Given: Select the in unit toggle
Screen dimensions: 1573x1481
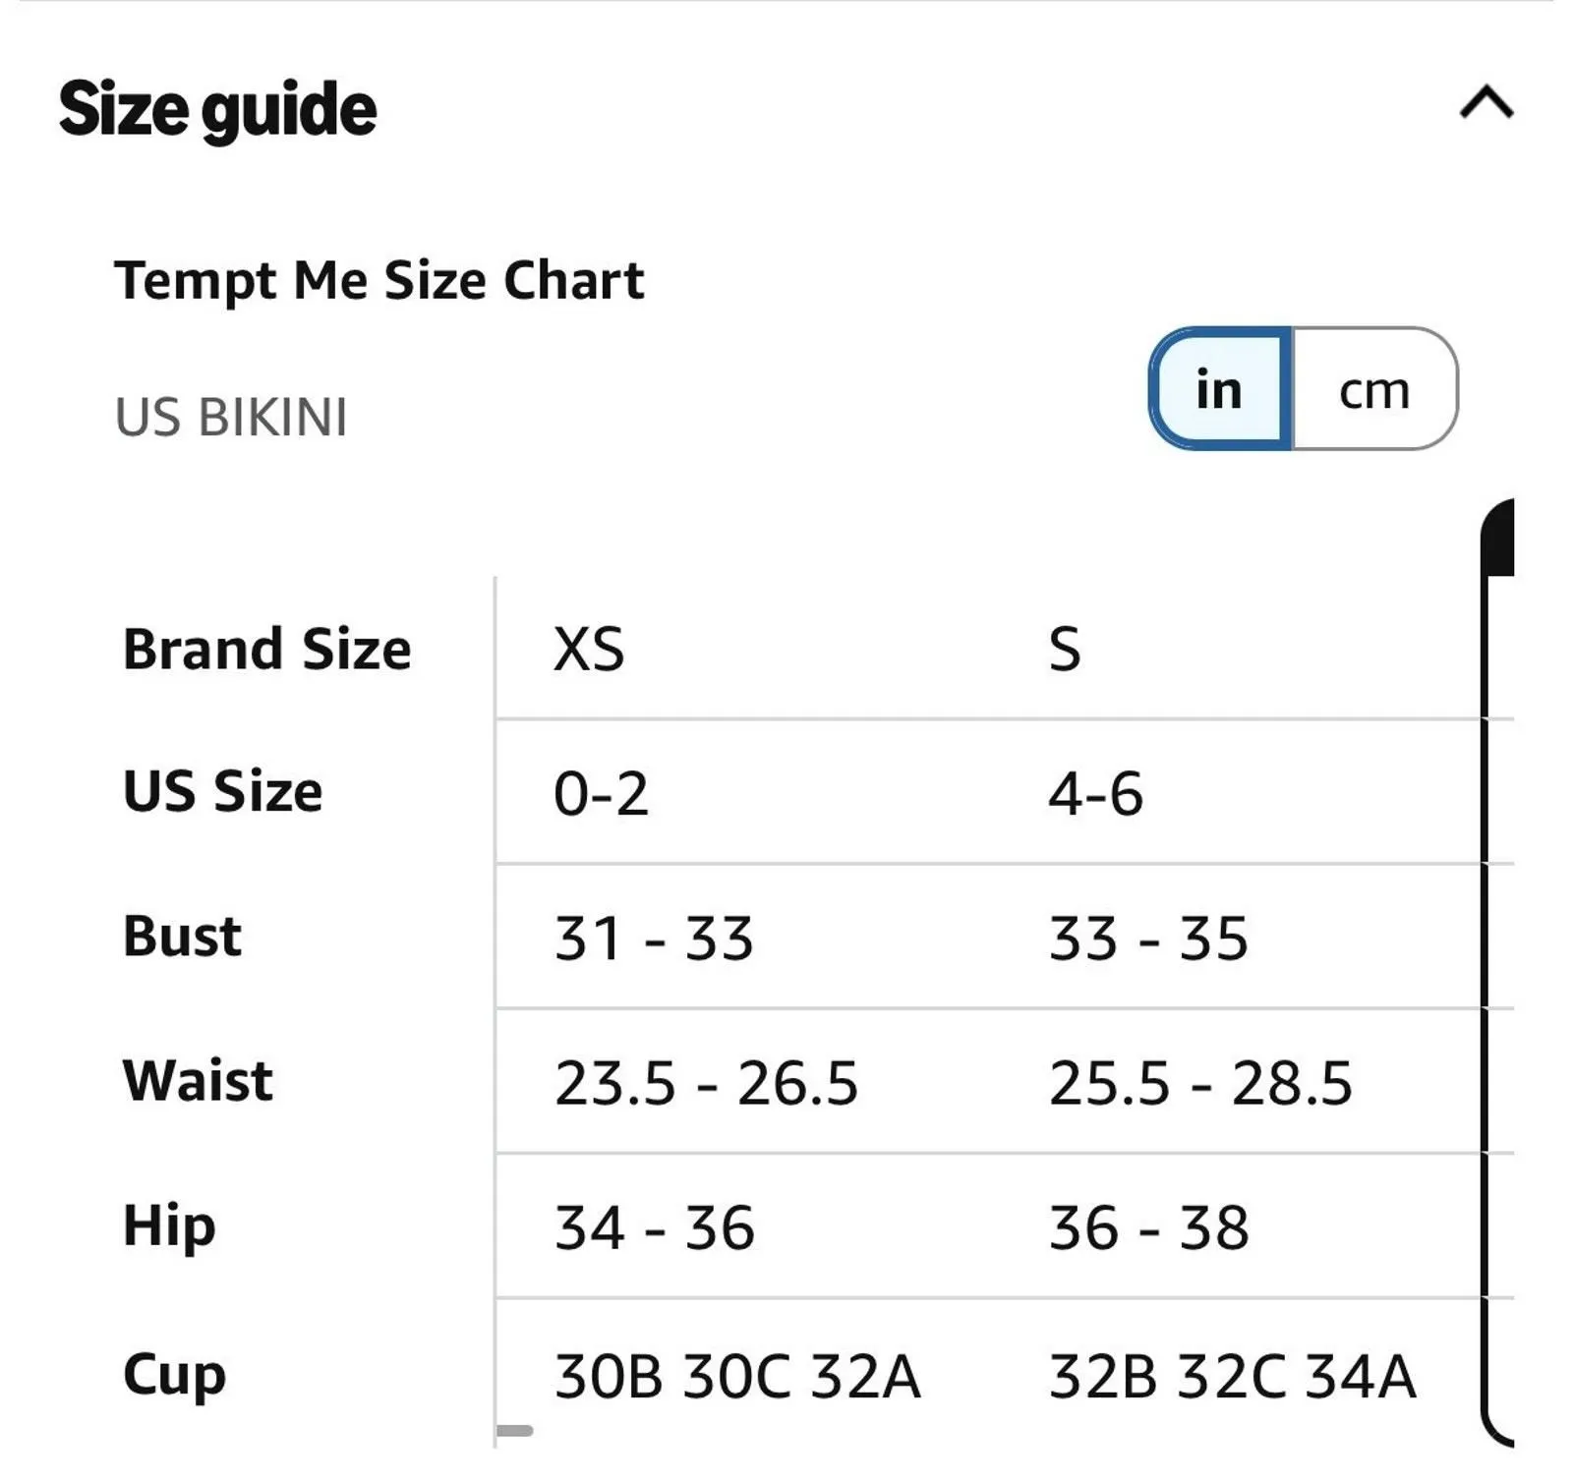Looking at the screenshot, I should [x=1219, y=389].
